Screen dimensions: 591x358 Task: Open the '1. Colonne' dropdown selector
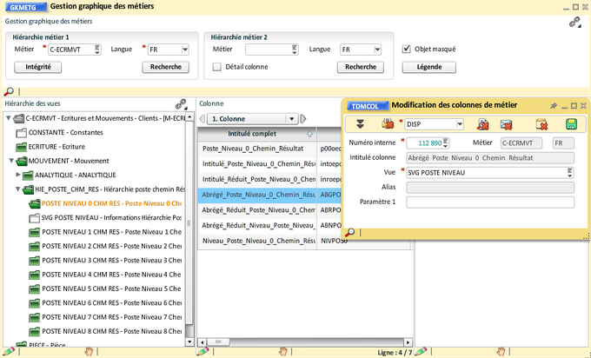click(292, 118)
